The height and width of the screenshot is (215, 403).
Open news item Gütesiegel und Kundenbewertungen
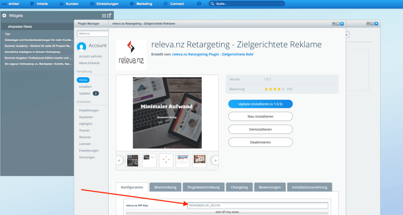[39, 40]
